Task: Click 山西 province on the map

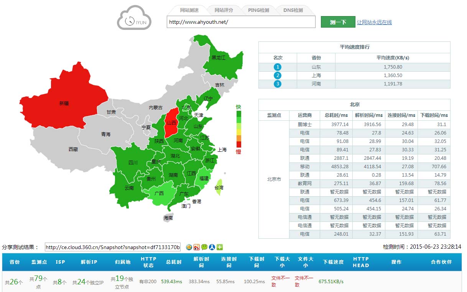Action: [171, 123]
